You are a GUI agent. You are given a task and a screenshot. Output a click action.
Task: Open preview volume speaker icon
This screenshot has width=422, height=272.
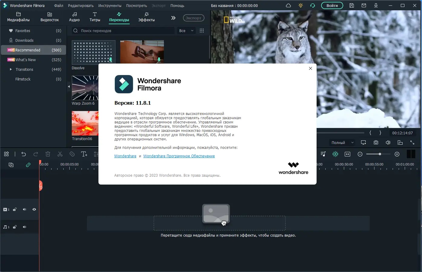pyautogui.click(x=388, y=143)
